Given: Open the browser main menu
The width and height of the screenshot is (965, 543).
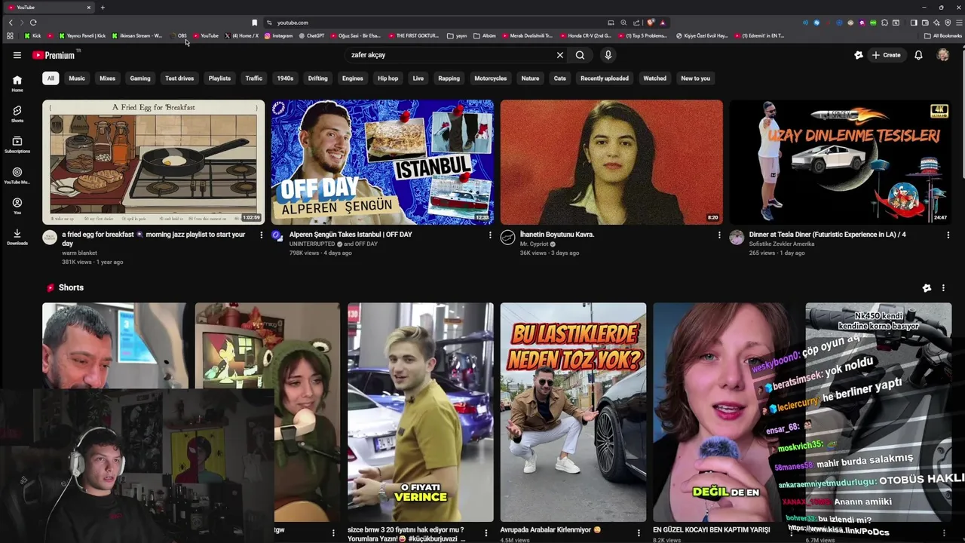Looking at the screenshot, I should 958,23.
